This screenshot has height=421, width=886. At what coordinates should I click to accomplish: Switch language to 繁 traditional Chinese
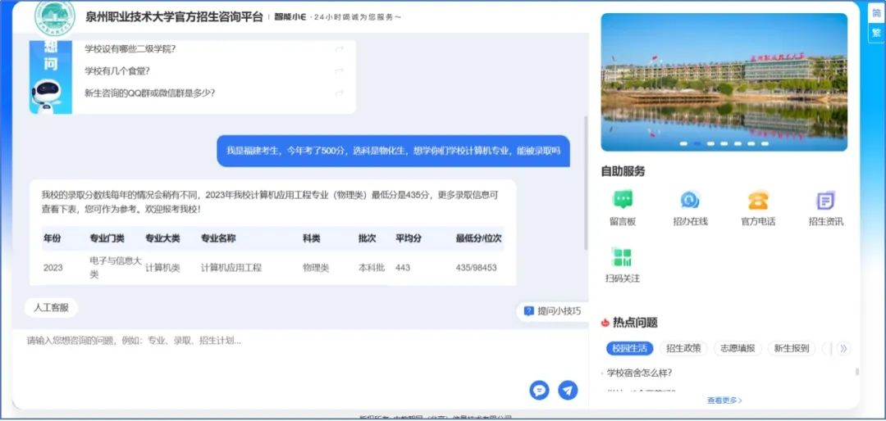click(x=876, y=33)
